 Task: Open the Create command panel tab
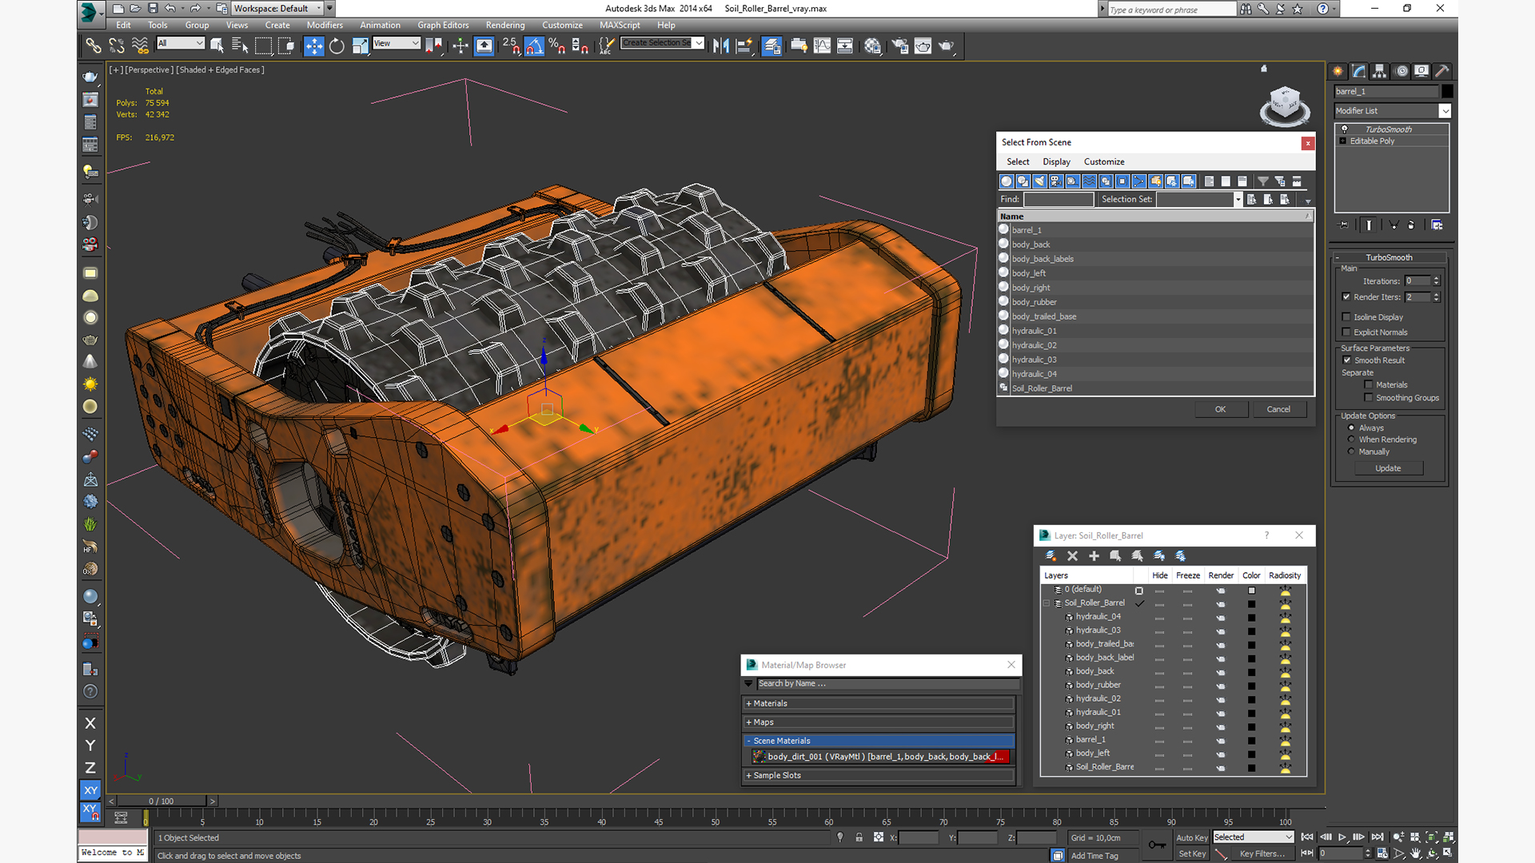tap(1338, 71)
